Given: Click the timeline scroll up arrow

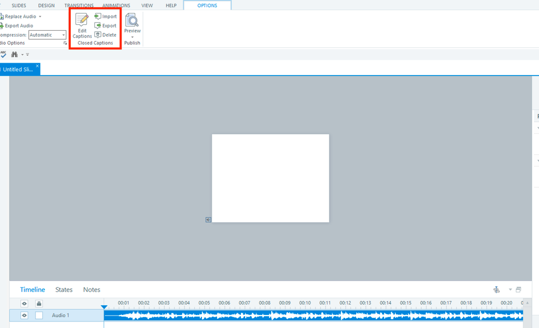Looking at the screenshot, I should 527,303.
